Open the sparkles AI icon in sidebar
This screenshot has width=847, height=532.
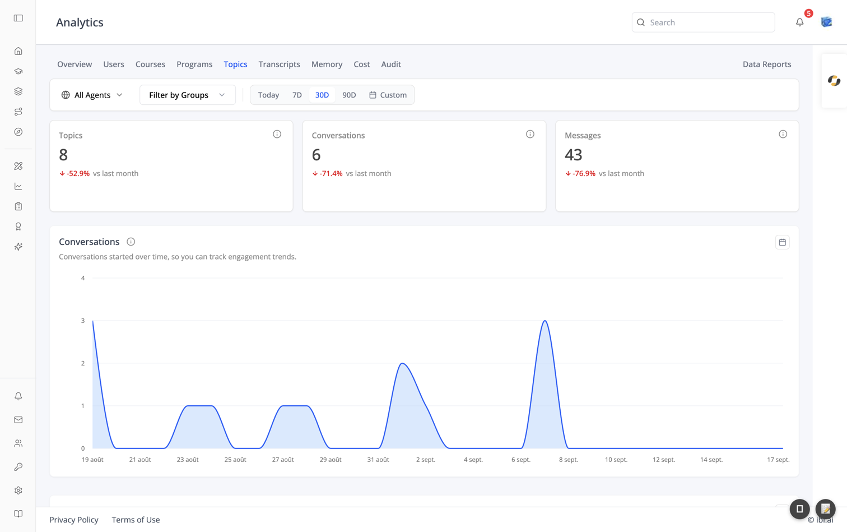18,247
